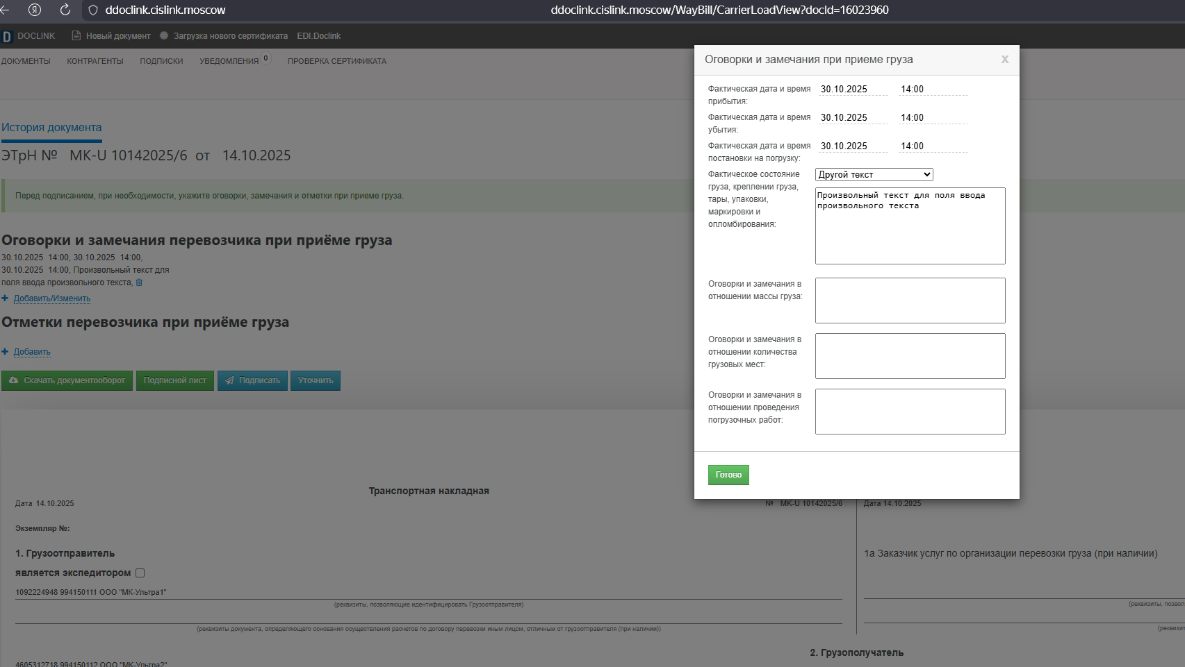Open the EDI.Doclink link

pyautogui.click(x=319, y=36)
